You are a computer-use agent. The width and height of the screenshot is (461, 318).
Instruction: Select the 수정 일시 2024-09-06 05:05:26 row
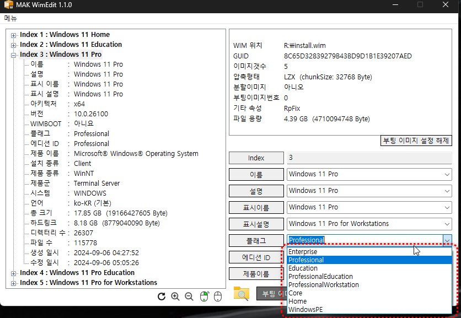85,262
